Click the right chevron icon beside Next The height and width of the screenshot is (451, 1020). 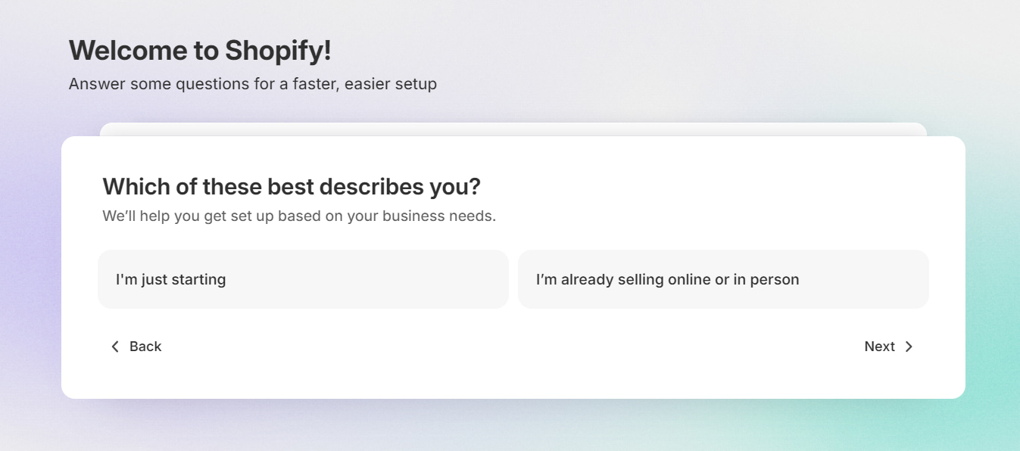(909, 347)
